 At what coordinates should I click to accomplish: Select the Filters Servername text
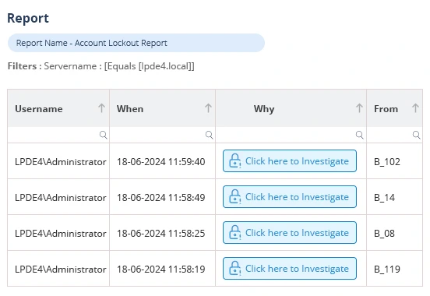(101, 66)
